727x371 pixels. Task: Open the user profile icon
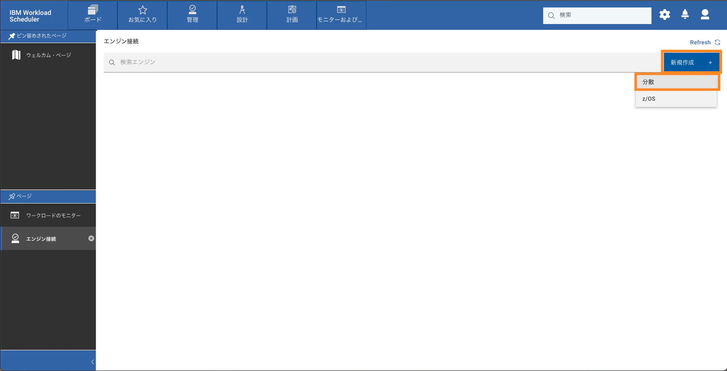pos(705,15)
